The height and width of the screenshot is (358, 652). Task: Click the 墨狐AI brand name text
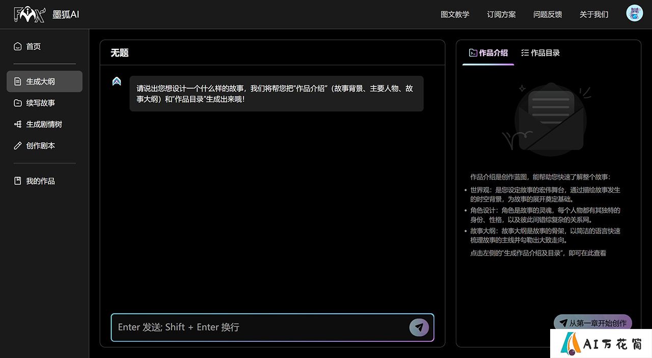coord(66,14)
